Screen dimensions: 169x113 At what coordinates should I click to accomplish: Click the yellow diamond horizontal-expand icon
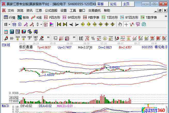click(95, 24)
